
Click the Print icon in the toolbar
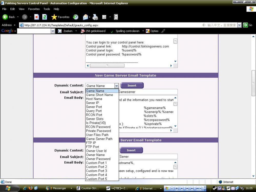pyautogui.click(x=95, y=17)
